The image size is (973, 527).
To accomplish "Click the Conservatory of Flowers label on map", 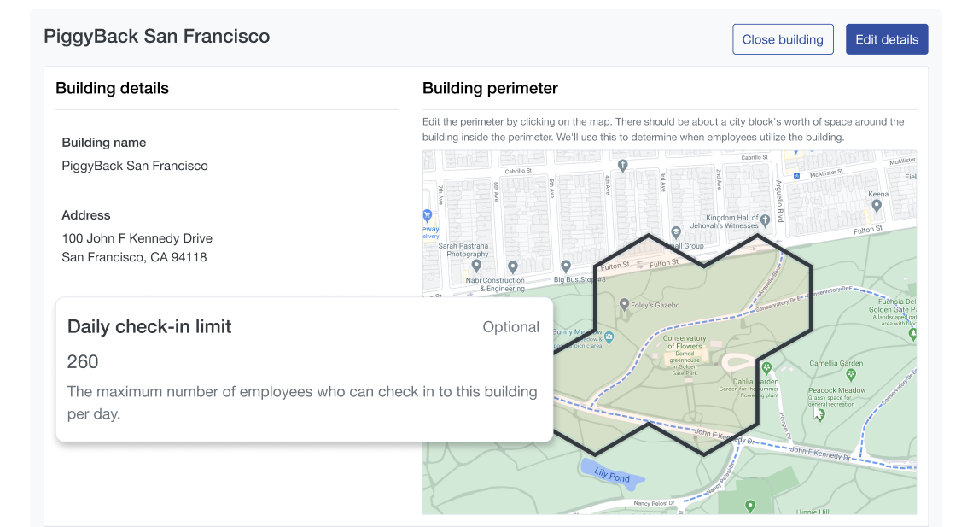I will click(685, 343).
